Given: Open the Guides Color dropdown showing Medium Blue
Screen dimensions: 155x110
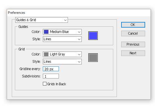Looking at the screenshot, I should click(x=62, y=32).
